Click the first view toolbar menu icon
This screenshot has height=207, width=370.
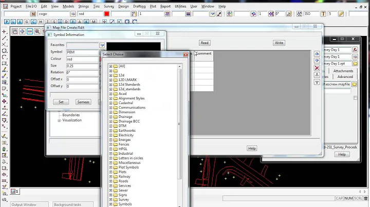pyautogui.click(x=14, y=31)
